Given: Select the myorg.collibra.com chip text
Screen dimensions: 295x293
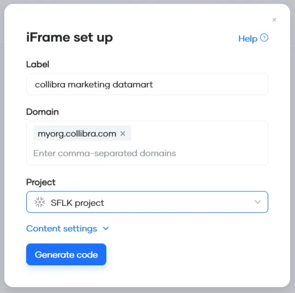Looking at the screenshot, I should coord(77,134).
